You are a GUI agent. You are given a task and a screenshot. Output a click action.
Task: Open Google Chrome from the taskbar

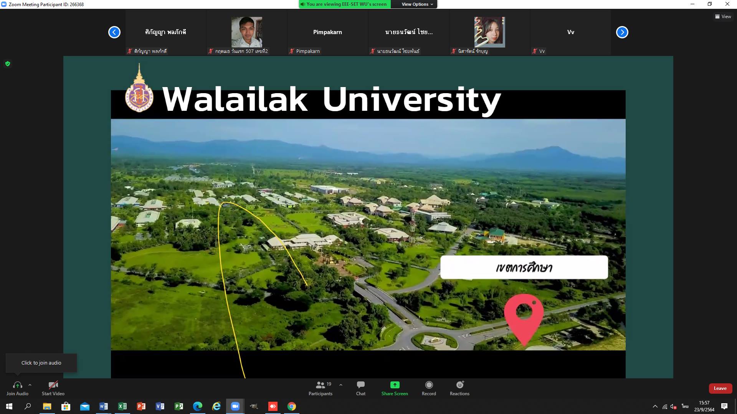(292, 406)
